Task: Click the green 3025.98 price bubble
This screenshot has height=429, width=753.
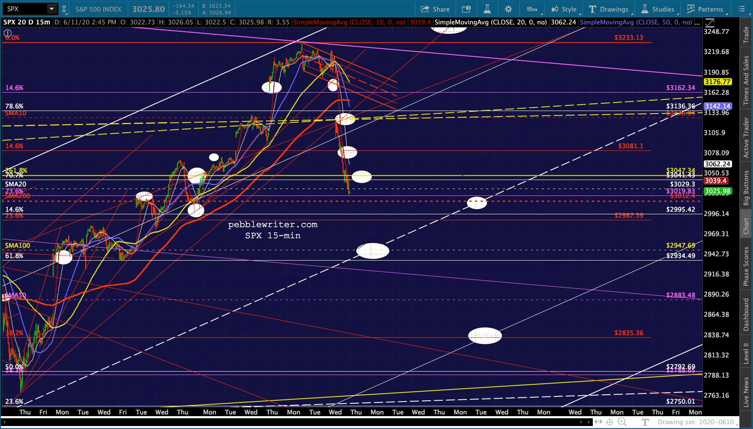Action: 717,191
